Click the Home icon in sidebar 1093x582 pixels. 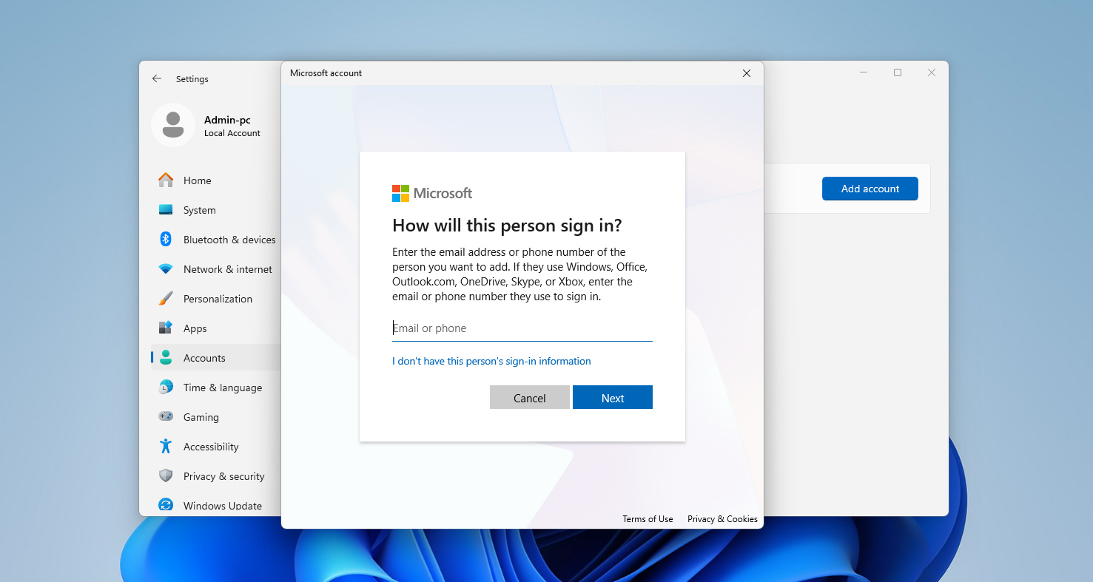pos(166,180)
